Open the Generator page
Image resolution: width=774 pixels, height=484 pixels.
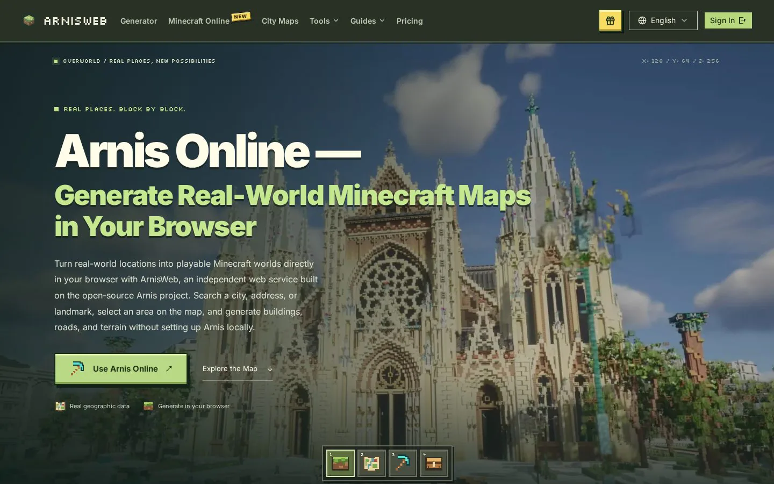tap(139, 21)
